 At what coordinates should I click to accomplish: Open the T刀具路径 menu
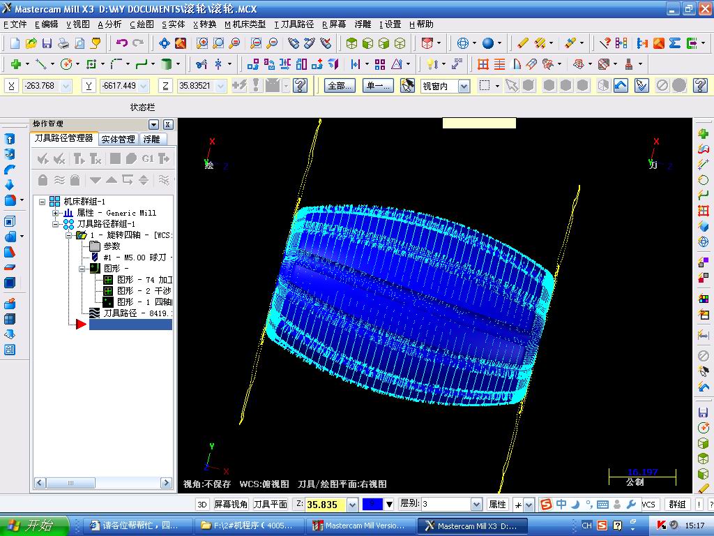tap(294, 24)
